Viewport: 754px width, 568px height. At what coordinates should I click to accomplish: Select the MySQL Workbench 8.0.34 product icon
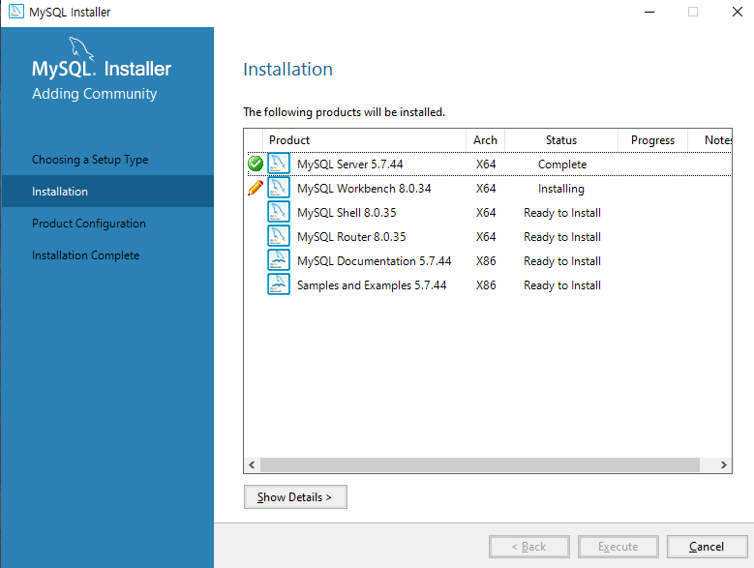279,188
